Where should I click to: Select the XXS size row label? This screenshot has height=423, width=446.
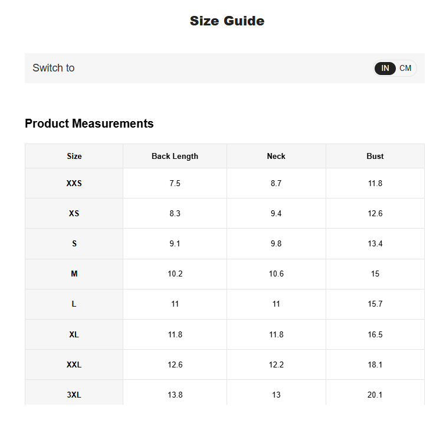[74, 183]
